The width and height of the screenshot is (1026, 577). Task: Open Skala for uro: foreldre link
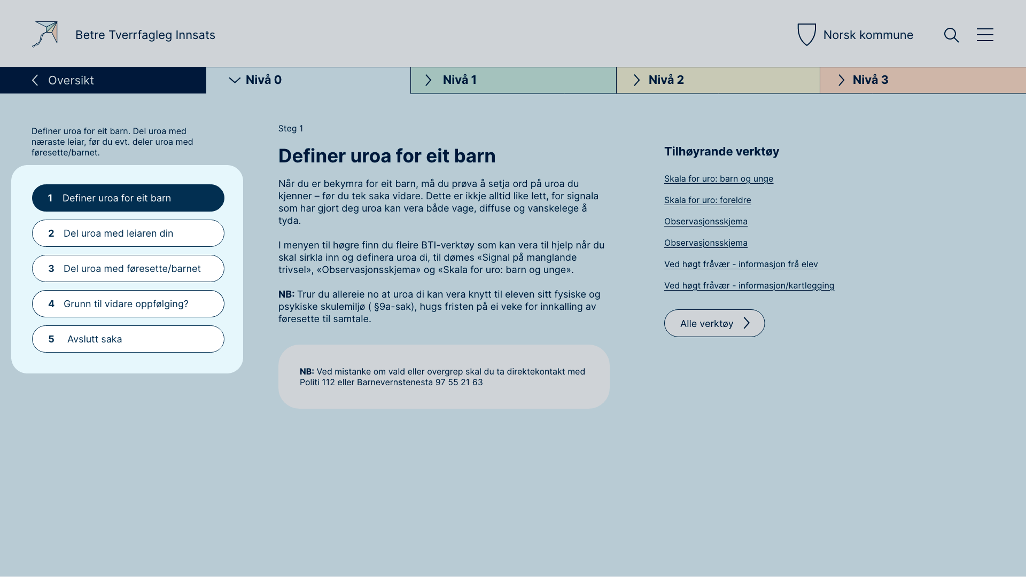707,200
